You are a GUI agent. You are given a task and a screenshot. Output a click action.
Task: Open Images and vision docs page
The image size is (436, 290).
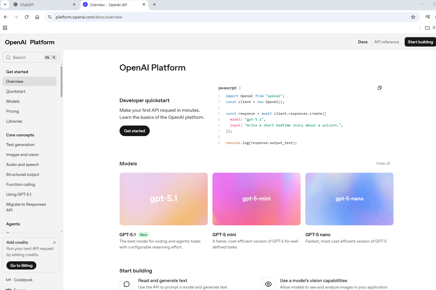click(x=23, y=155)
